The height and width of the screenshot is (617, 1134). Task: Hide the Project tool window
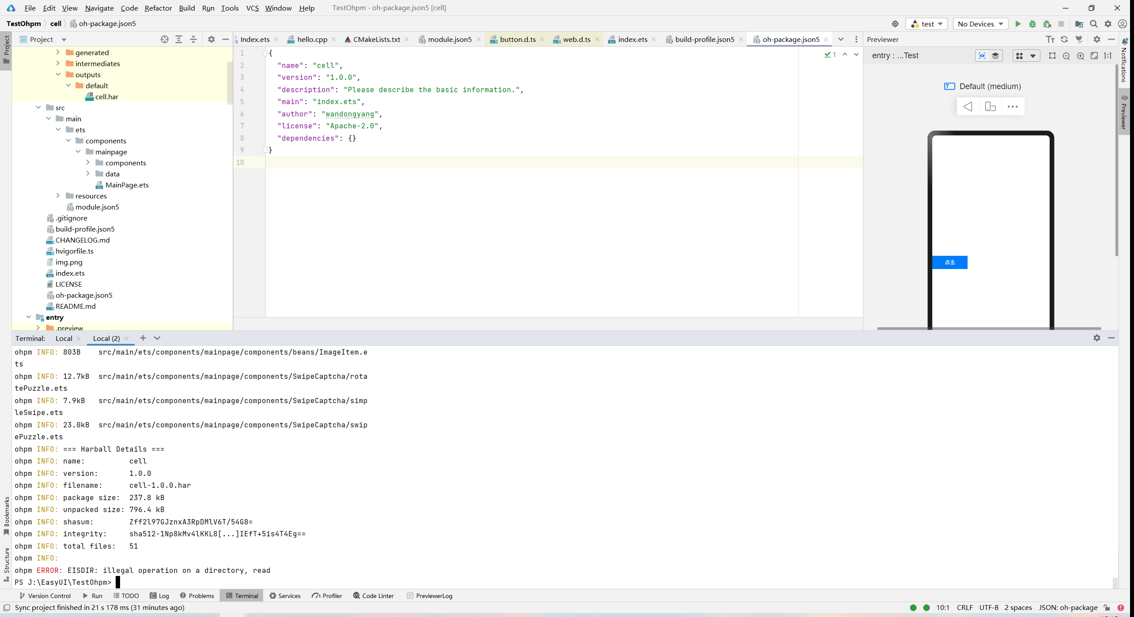226,39
